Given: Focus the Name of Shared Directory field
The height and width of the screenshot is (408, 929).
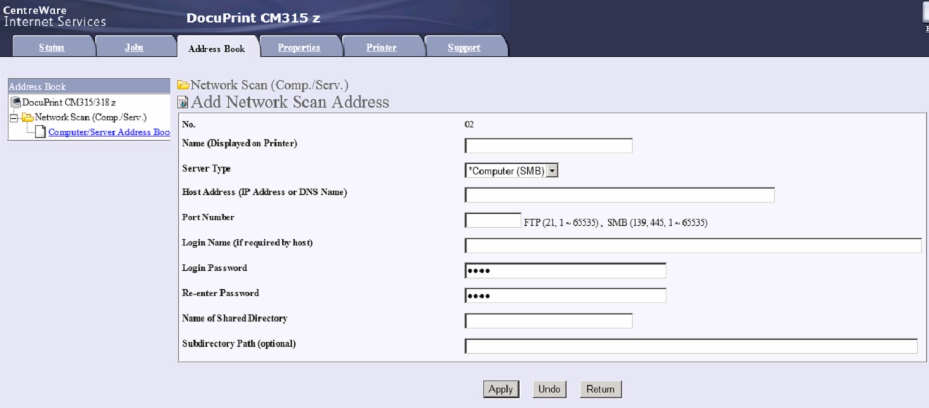Looking at the screenshot, I should (548, 321).
